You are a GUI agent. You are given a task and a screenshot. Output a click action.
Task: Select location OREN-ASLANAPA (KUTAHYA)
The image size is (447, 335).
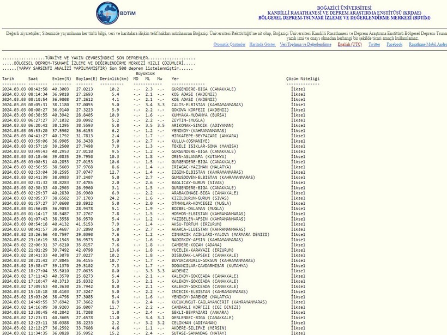199,157
